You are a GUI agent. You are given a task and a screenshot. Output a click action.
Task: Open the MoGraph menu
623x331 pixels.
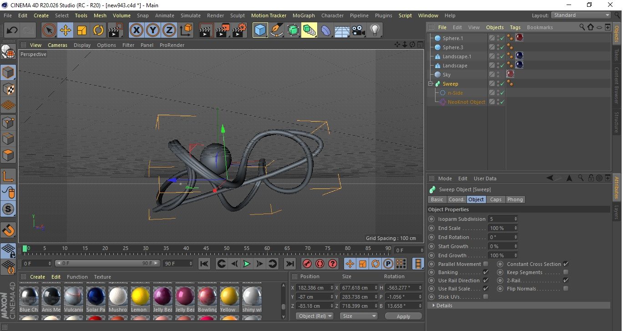304,15
